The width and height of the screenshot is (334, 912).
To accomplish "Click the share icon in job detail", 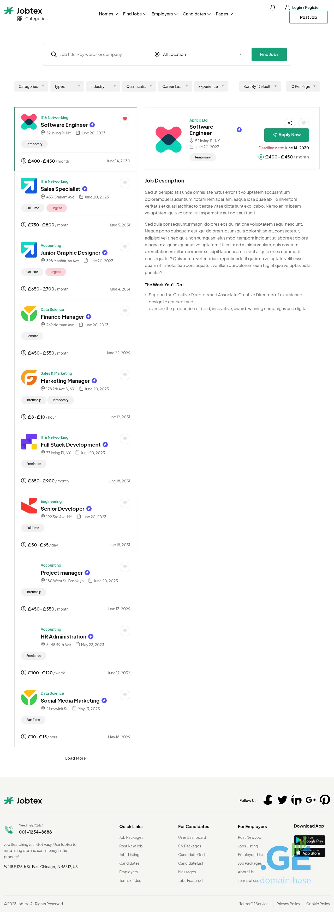I will tap(290, 123).
